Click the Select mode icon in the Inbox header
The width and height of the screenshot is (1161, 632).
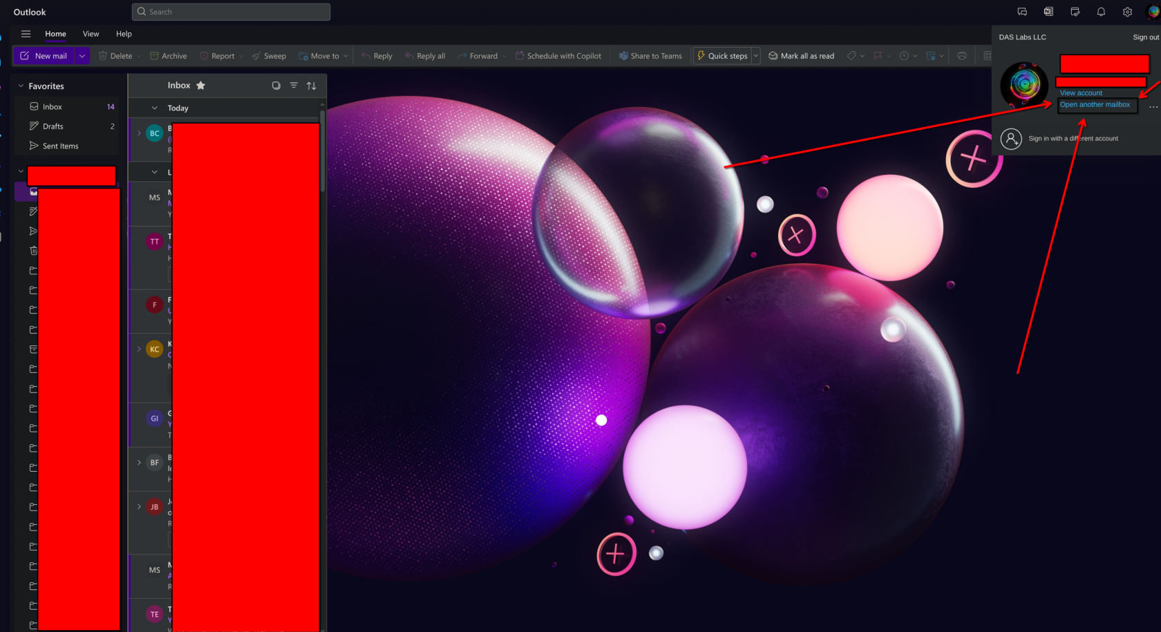pyautogui.click(x=276, y=86)
